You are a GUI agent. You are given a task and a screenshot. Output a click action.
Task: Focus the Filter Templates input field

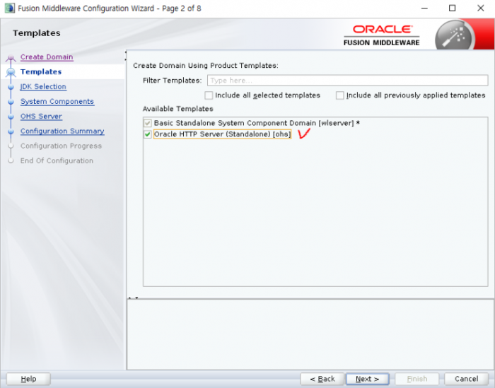(x=348, y=81)
